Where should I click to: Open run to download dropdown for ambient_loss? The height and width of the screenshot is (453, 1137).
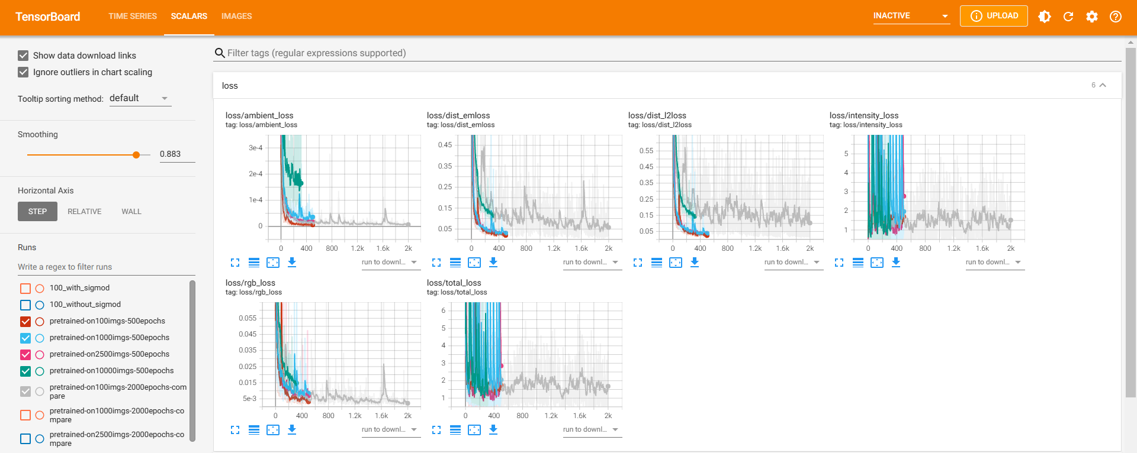390,262
